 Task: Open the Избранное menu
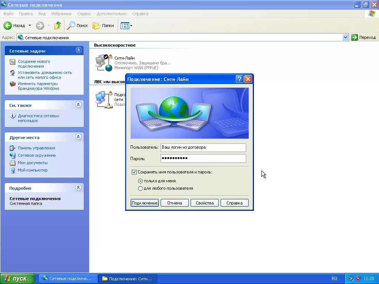(61, 14)
